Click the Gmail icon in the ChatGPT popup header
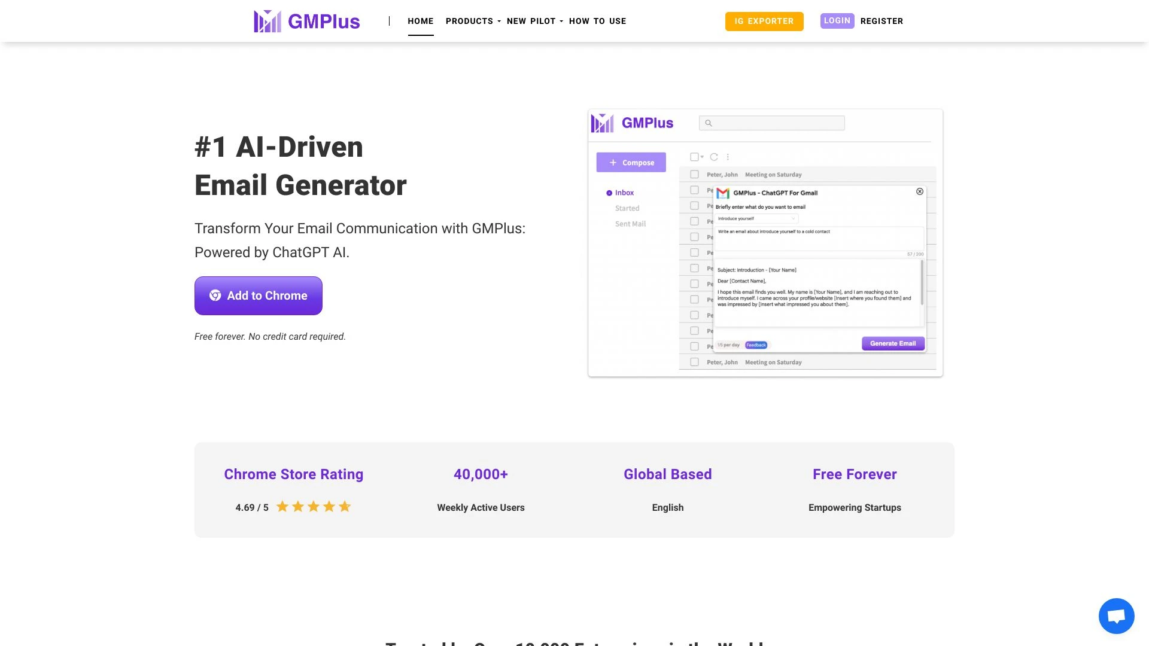The width and height of the screenshot is (1149, 646). point(723,193)
